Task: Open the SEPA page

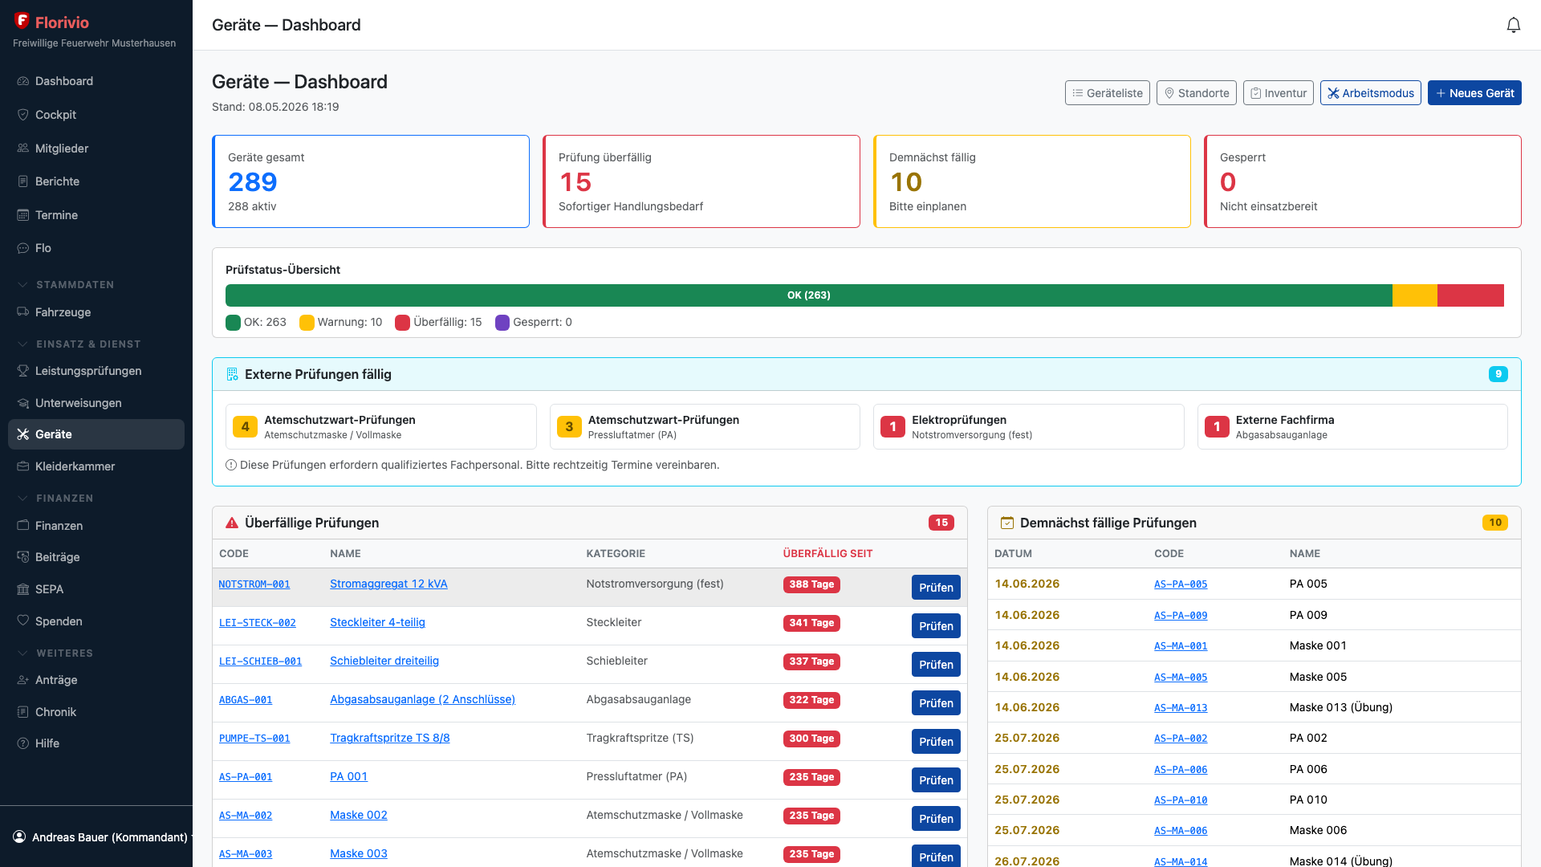Action: 96,589
